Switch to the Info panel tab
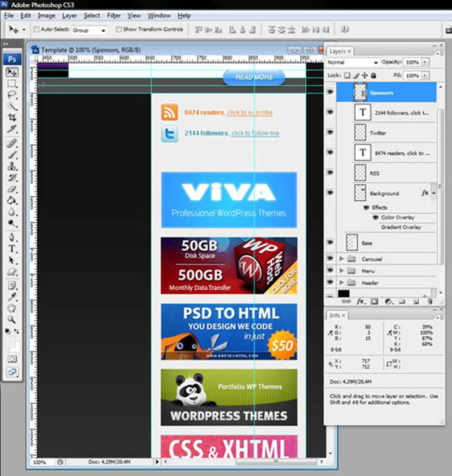The height and width of the screenshot is (476, 452). pos(337,315)
